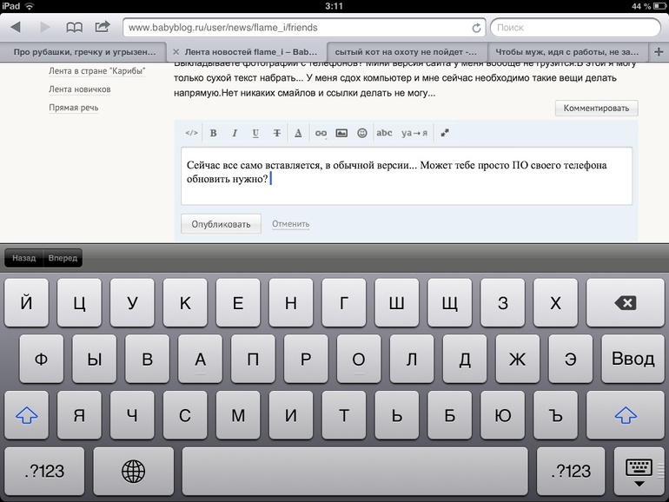The image size is (669, 502).
Task: Tap the Э key
Action: click(571, 359)
